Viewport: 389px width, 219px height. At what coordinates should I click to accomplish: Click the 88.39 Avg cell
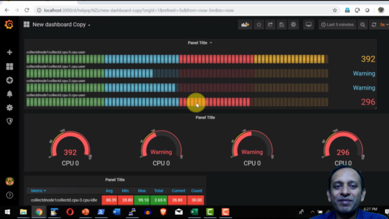coord(109,200)
